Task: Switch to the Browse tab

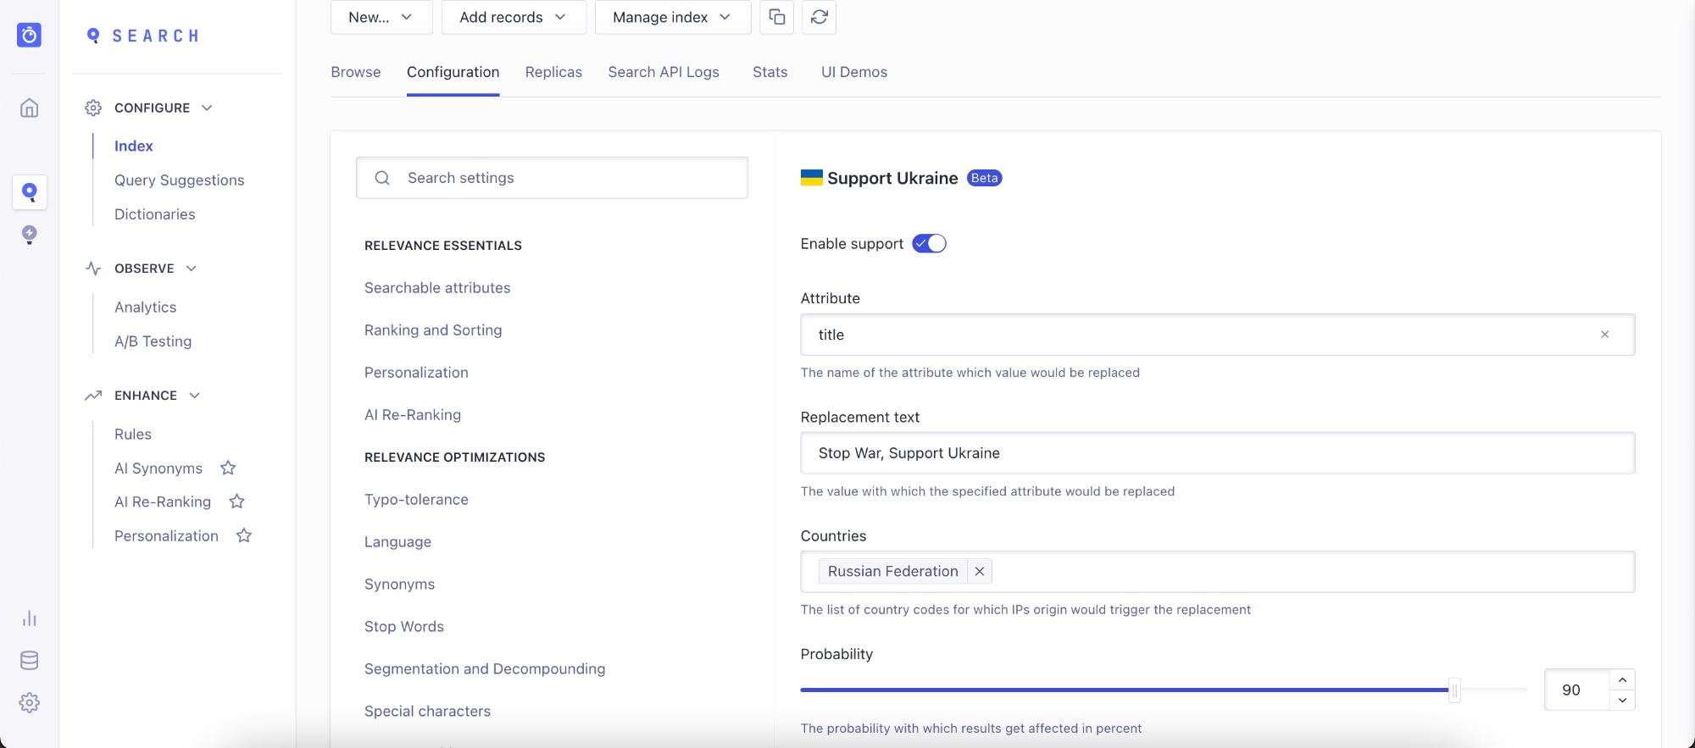Action: point(356,72)
